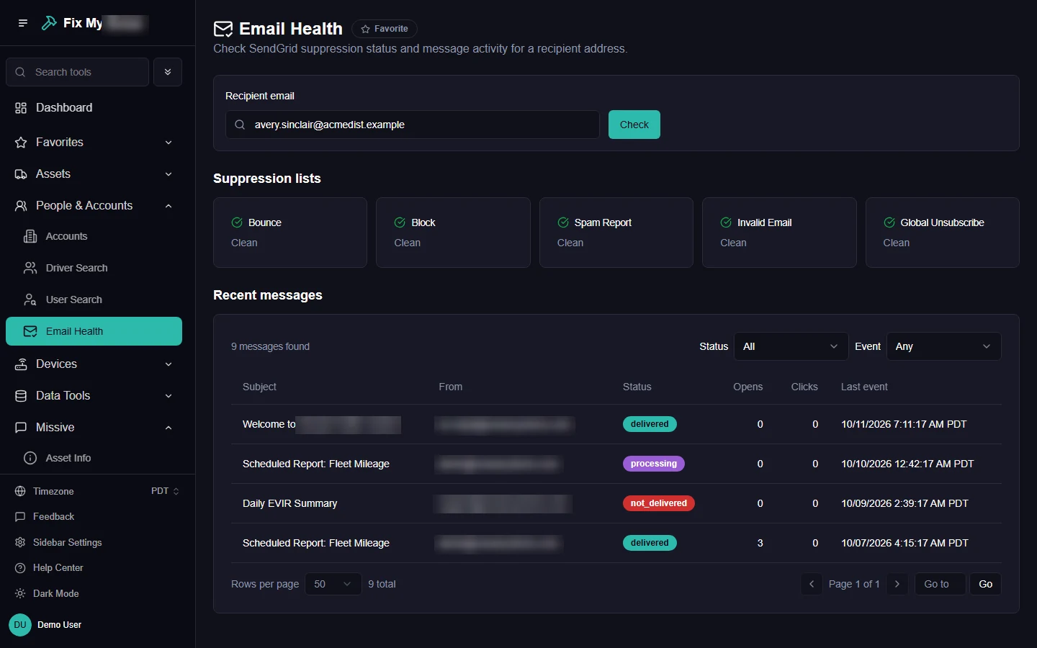Collapse the sidebar with the hamburger icon

23,23
